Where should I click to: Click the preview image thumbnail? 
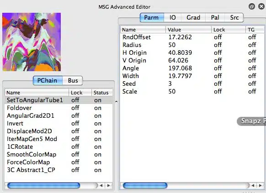[32, 42]
